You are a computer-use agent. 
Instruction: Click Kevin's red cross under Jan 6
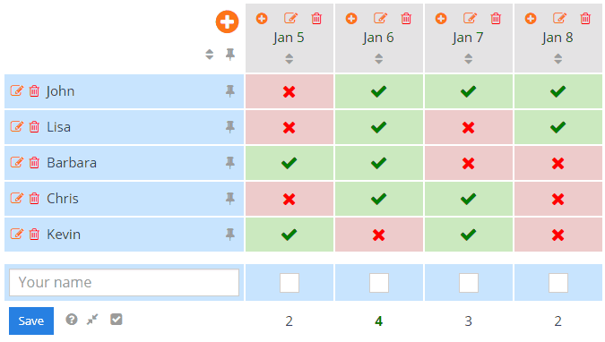(x=379, y=235)
